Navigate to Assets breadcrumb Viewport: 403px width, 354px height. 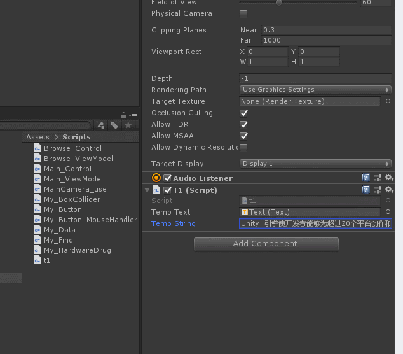pos(38,137)
